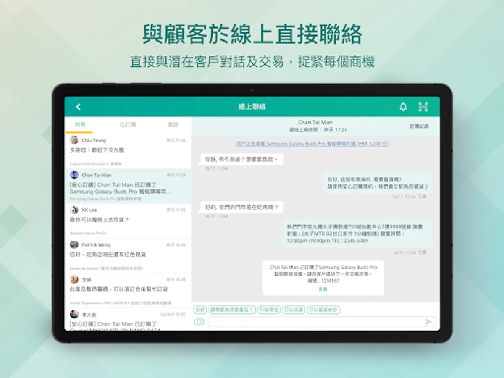Tap the 旺角店現在還有紅色現貨 preview

108,255
